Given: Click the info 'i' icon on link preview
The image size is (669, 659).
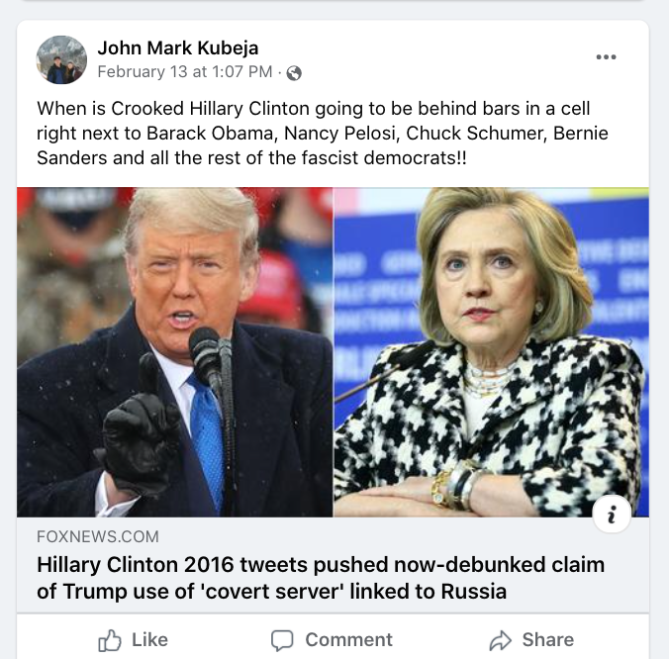Looking at the screenshot, I should tap(612, 514).
